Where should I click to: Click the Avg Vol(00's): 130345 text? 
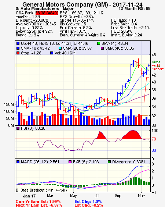tap(36, 24)
